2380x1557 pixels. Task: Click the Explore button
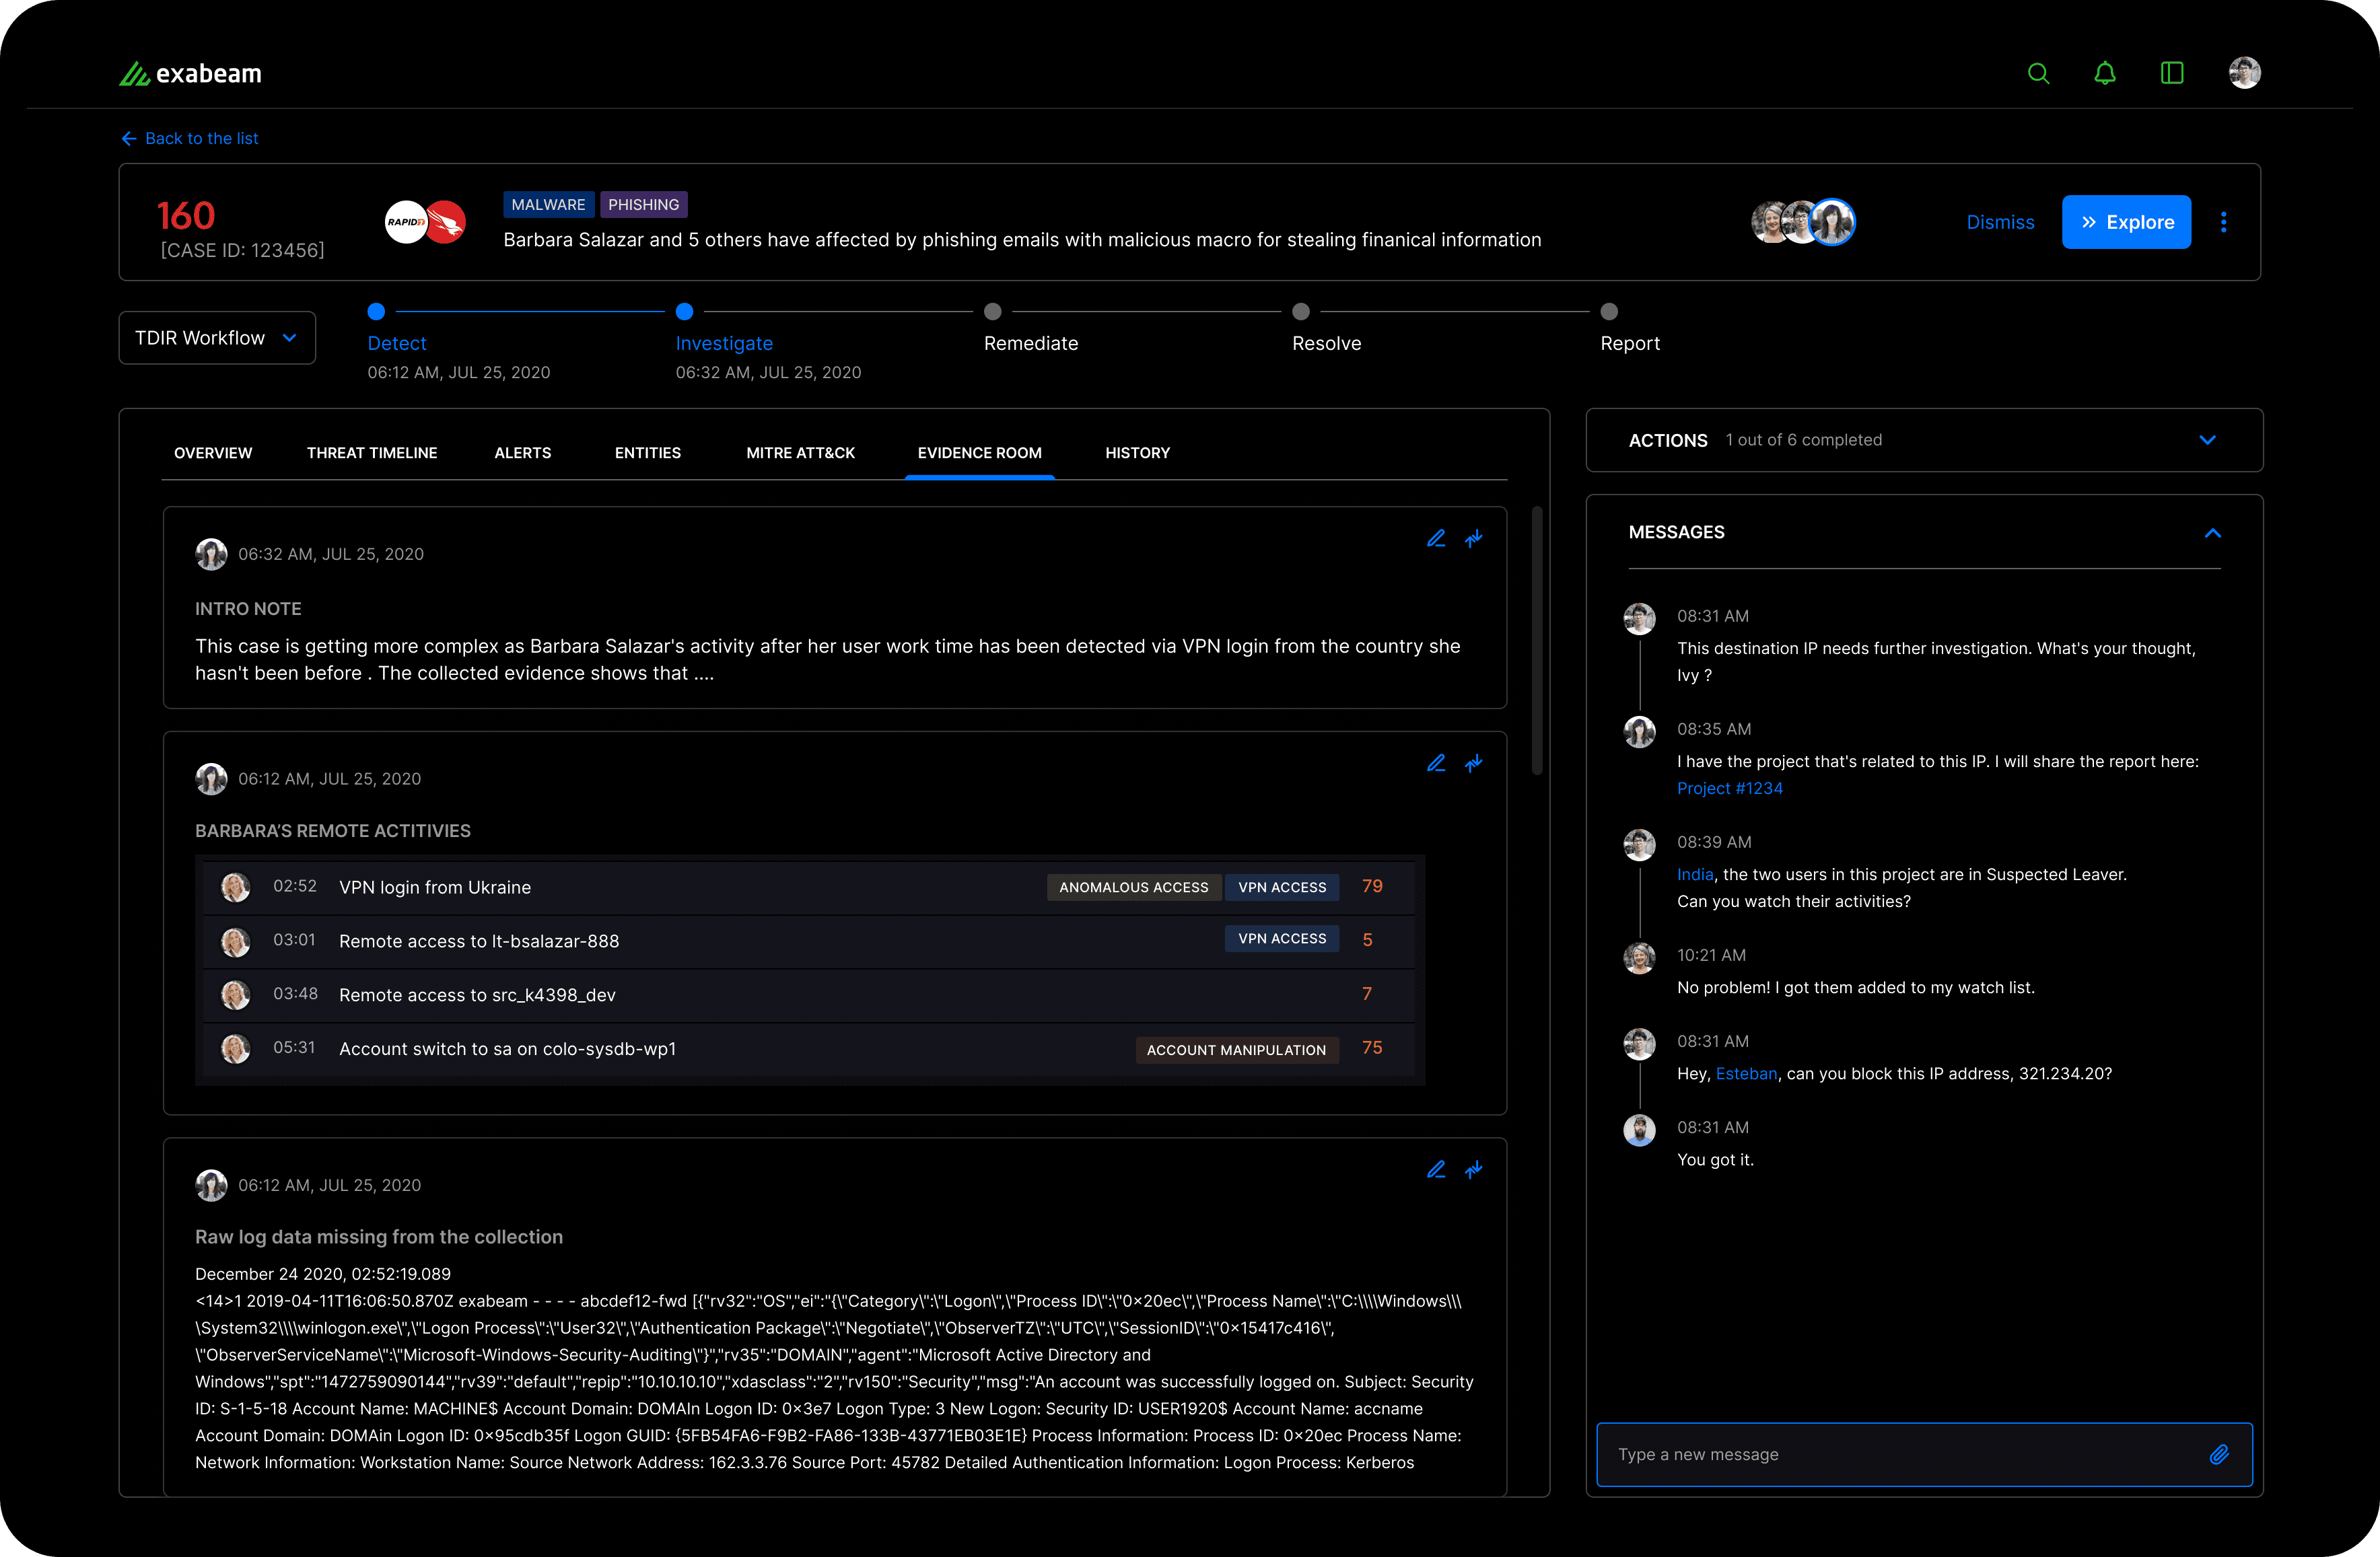pyautogui.click(x=2126, y=222)
